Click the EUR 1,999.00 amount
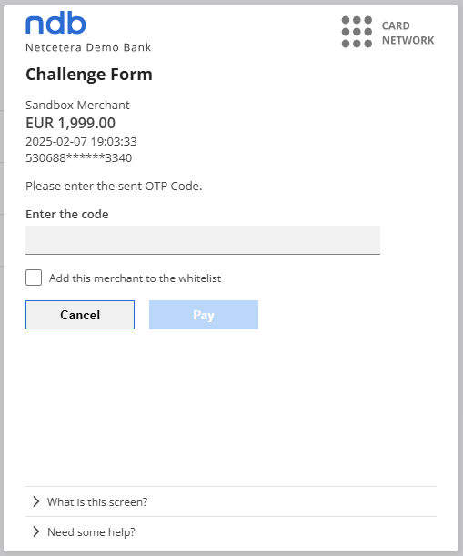This screenshot has width=463, height=556. (71, 123)
